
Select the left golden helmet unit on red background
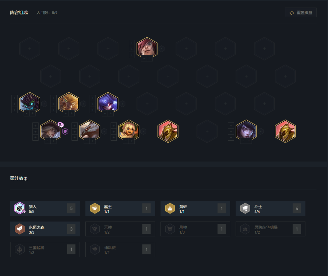point(168,131)
